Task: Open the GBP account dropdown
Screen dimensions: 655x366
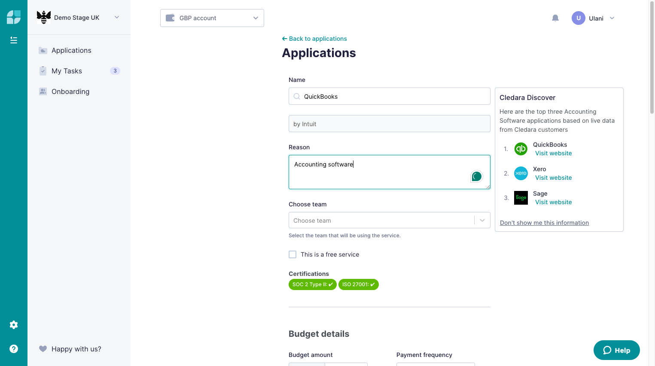Action: 212,18
